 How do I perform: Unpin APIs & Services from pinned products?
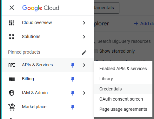click(73, 65)
